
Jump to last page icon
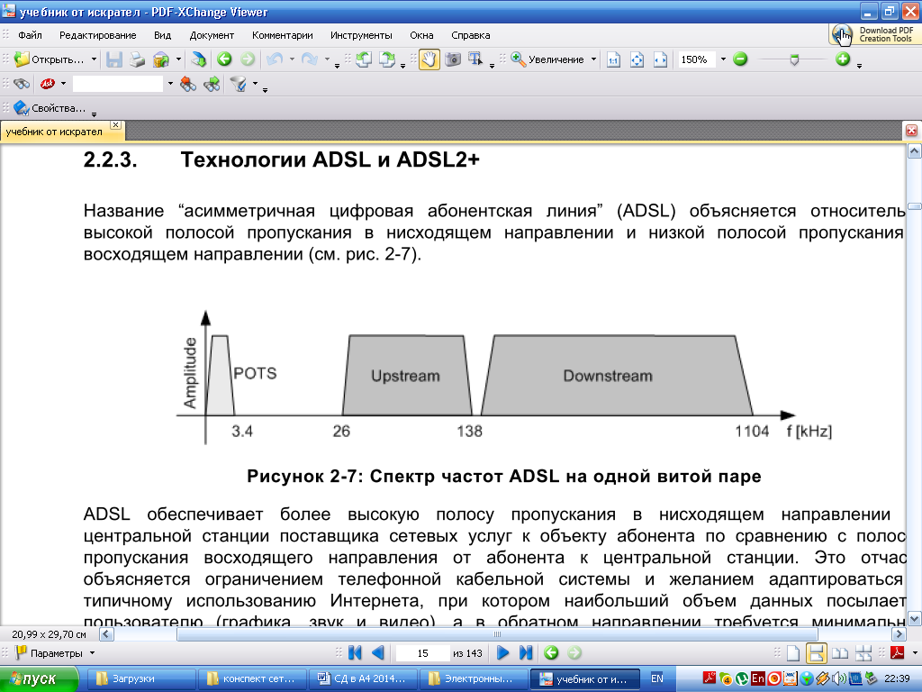click(526, 652)
